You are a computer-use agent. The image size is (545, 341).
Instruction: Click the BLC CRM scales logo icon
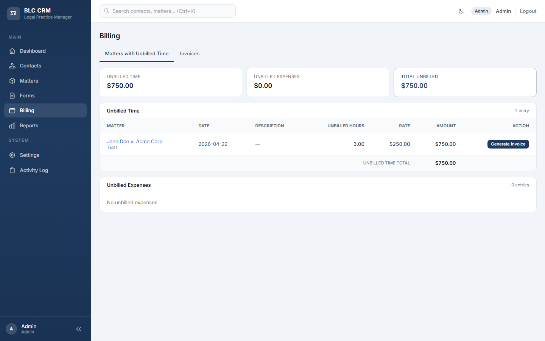pos(14,14)
